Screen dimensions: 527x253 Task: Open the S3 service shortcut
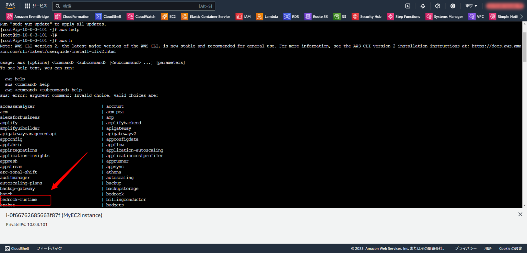[x=340, y=16]
